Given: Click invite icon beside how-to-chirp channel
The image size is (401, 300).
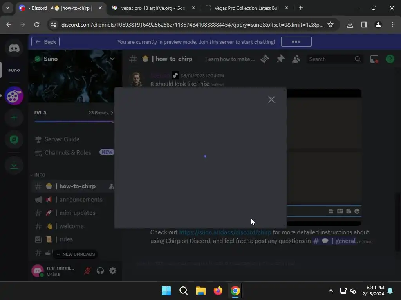Looking at the screenshot, I should (111, 186).
